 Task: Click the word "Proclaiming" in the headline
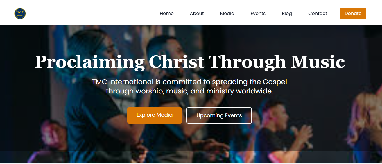(89, 62)
